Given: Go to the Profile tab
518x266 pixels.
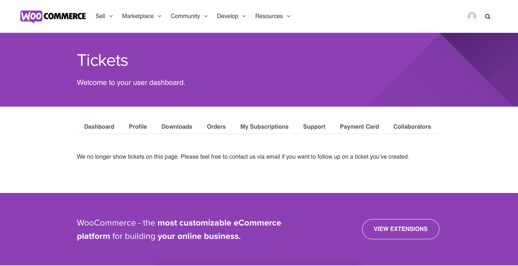Looking at the screenshot, I should (x=138, y=126).
